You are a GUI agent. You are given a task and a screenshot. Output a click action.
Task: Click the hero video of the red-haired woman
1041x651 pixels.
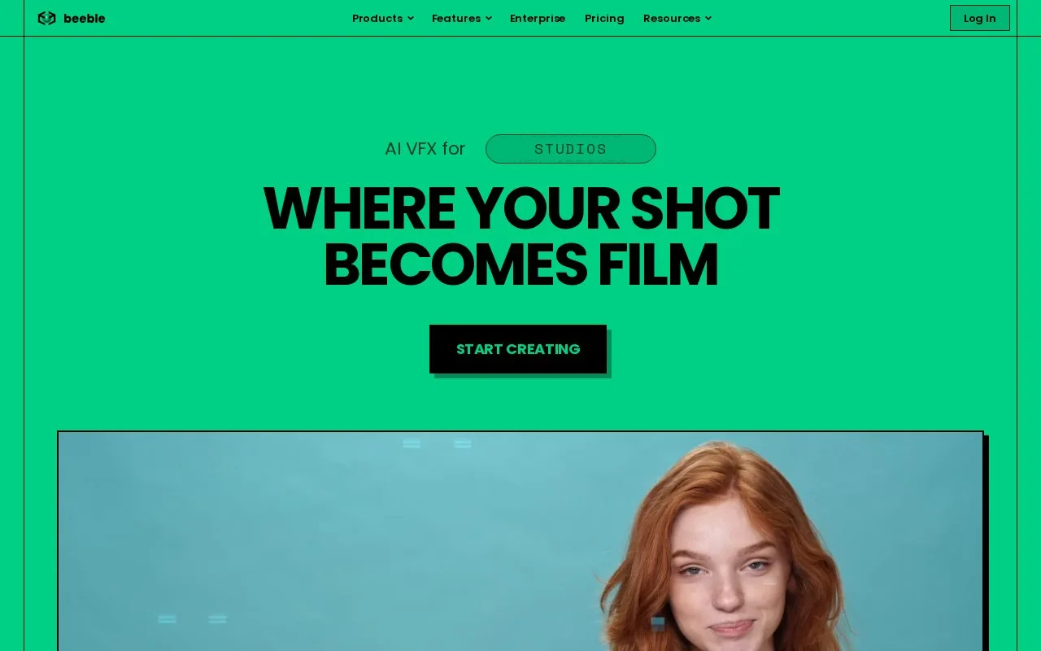[x=520, y=541]
